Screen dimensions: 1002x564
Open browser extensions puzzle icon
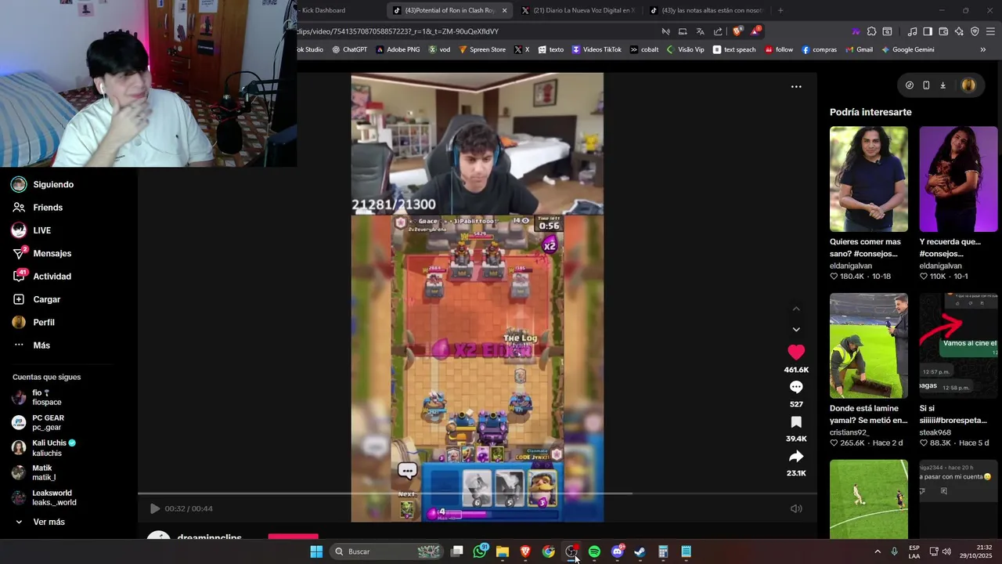coord(871,31)
